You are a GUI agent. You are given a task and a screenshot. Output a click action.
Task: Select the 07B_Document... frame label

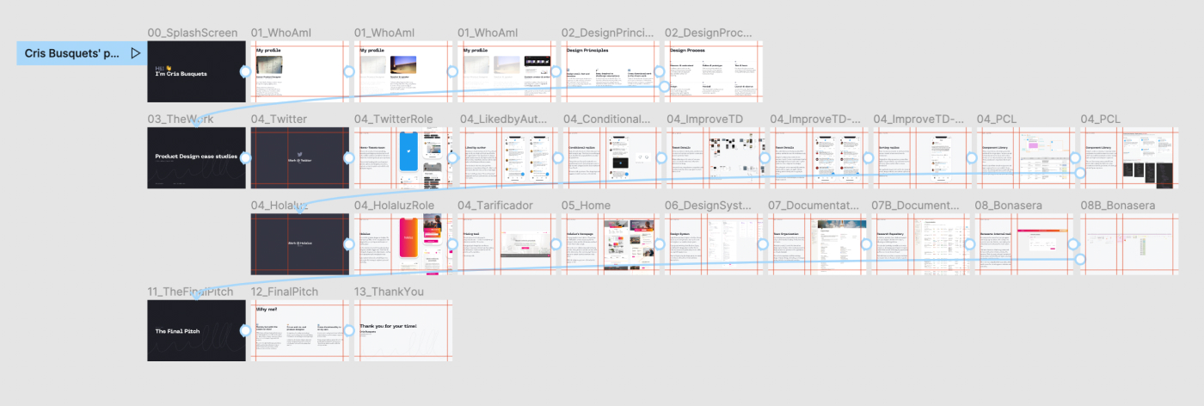coord(916,205)
